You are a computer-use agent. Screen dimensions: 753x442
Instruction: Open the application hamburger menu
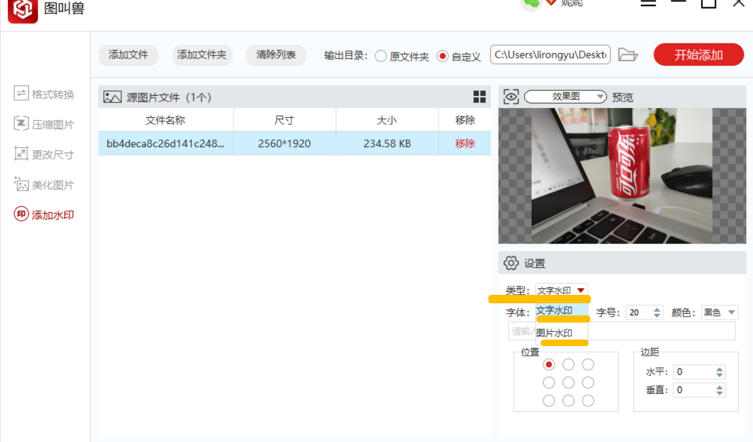(648, 3)
